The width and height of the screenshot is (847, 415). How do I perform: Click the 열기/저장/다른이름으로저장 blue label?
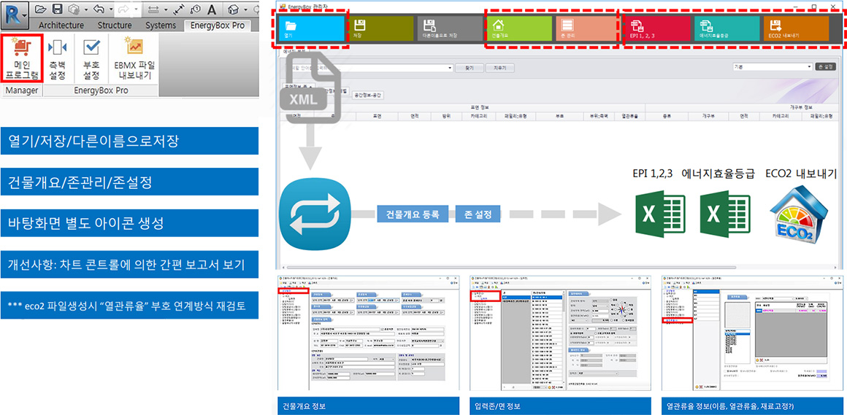tap(130, 141)
